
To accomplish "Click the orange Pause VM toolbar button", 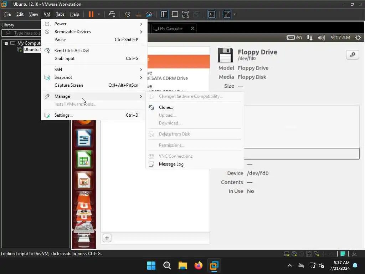I will (x=91, y=14).
